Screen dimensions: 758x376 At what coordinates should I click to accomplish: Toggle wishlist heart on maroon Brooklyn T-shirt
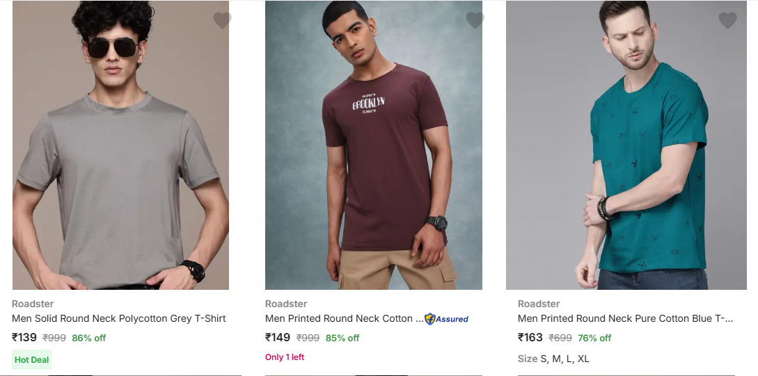pyautogui.click(x=475, y=21)
